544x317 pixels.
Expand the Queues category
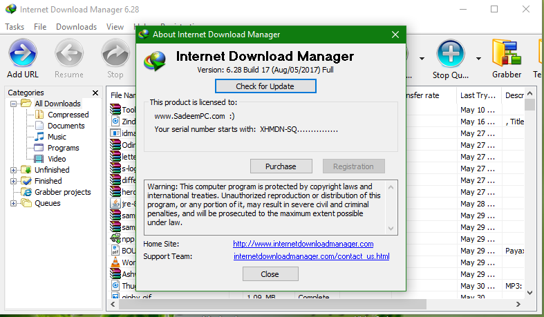pos(13,203)
